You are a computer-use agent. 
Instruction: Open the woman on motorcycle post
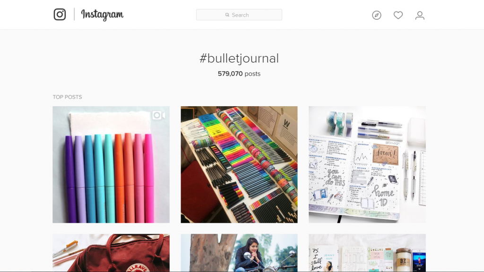(239, 253)
